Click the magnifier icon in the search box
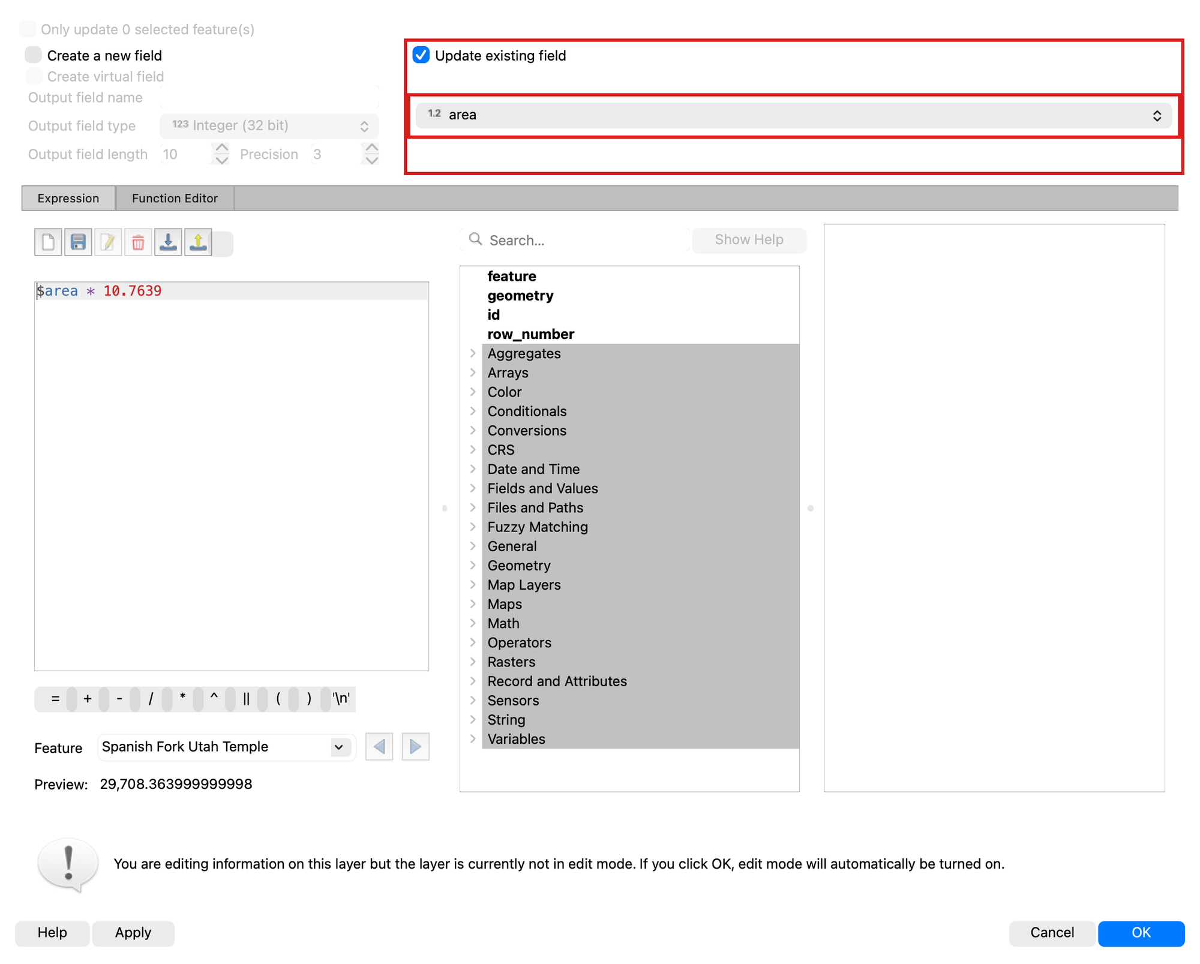1200x964 pixels. pyautogui.click(x=476, y=239)
